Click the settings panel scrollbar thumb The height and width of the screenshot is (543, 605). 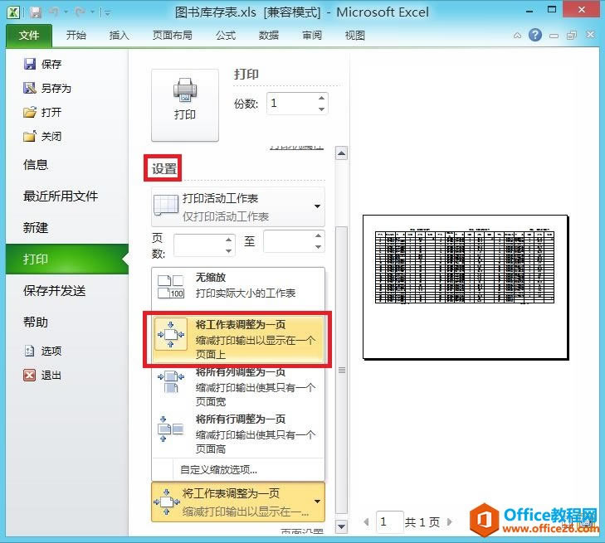341,370
